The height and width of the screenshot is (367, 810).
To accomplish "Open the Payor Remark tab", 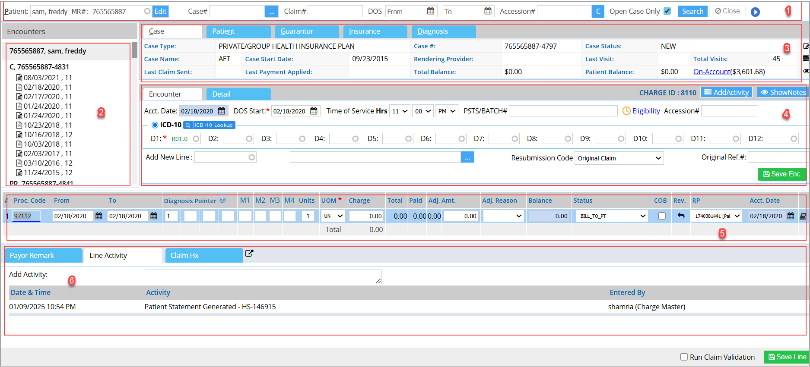I will (43, 255).
